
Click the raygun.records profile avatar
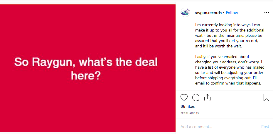[x=185, y=13]
